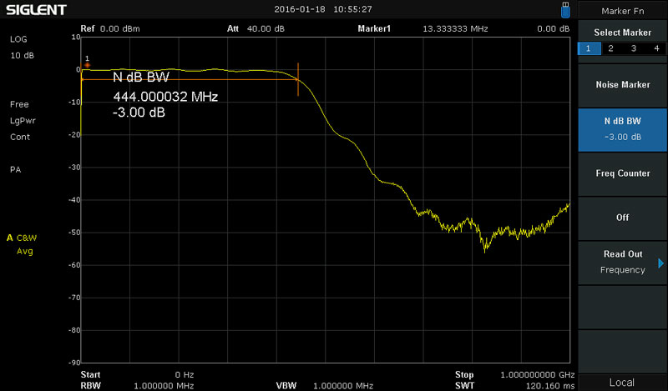The width and height of the screenshot is (668, 391).
Task: Click the Local status label
Action: (x=622, y=382)
